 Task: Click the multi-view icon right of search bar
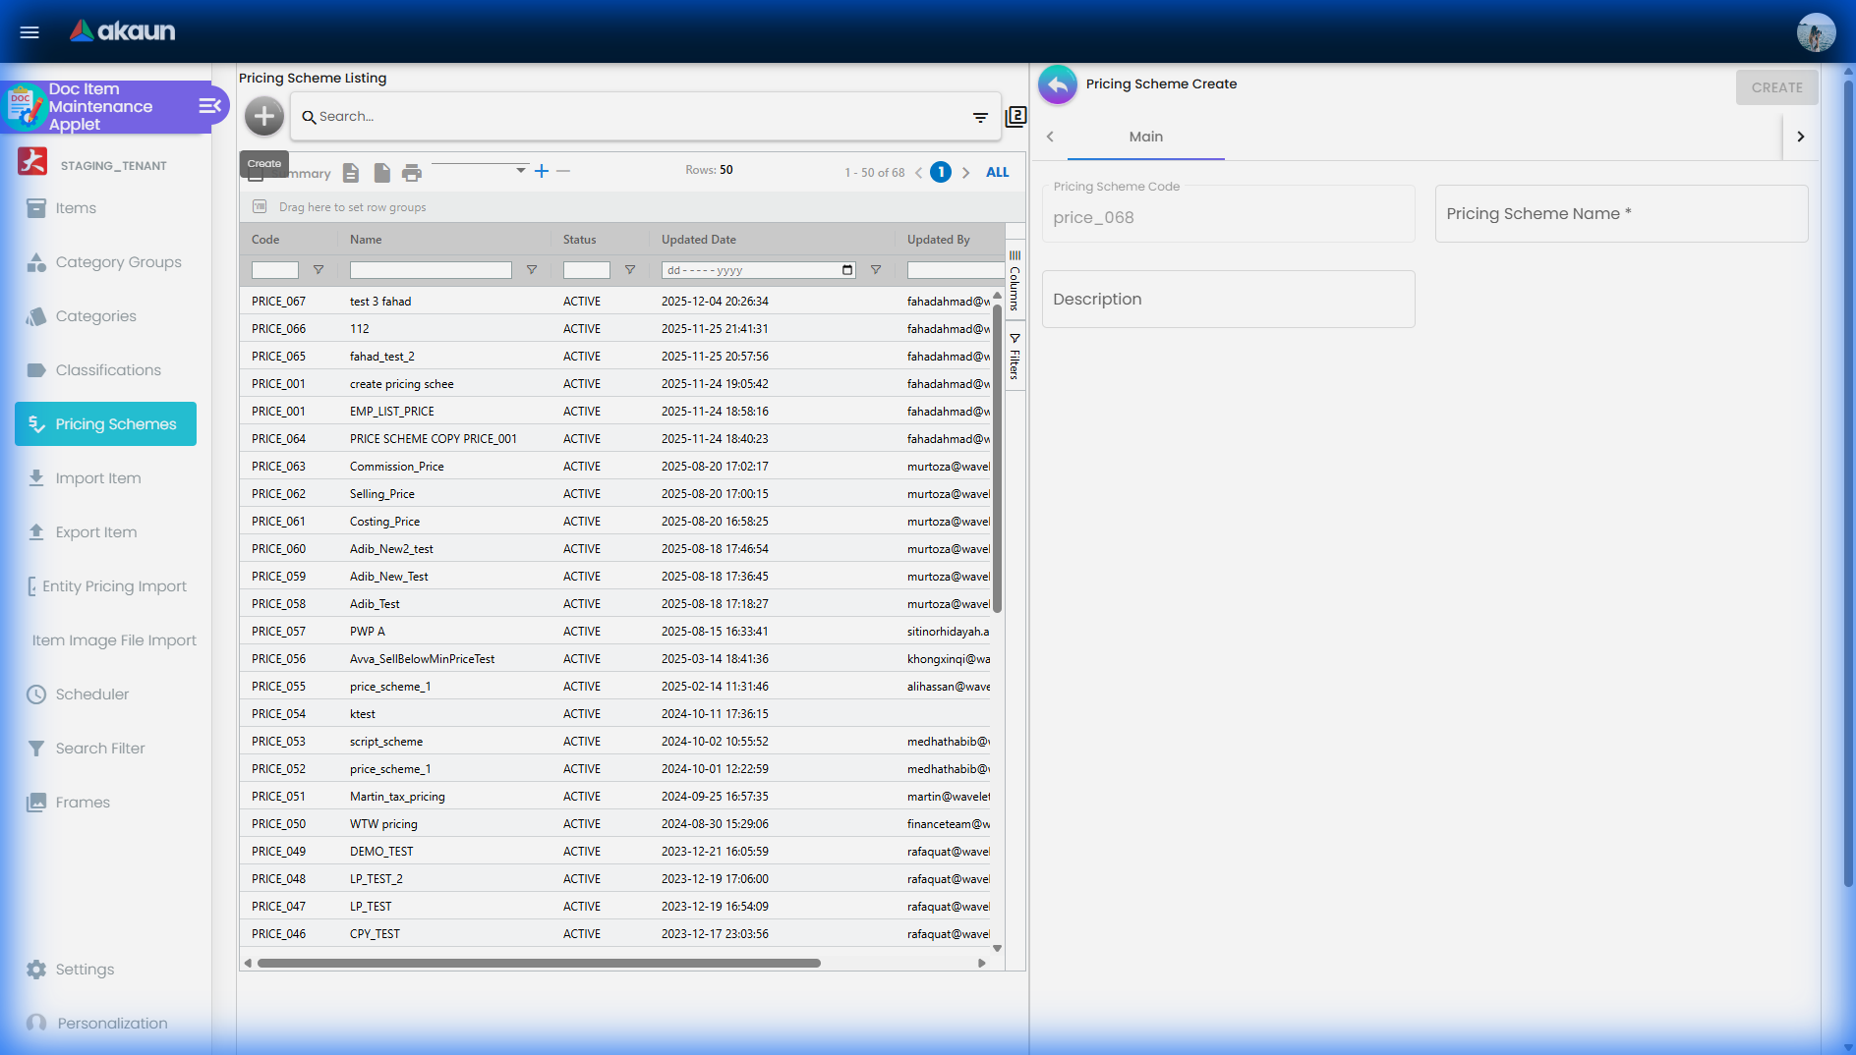[x=1015, y=117]
